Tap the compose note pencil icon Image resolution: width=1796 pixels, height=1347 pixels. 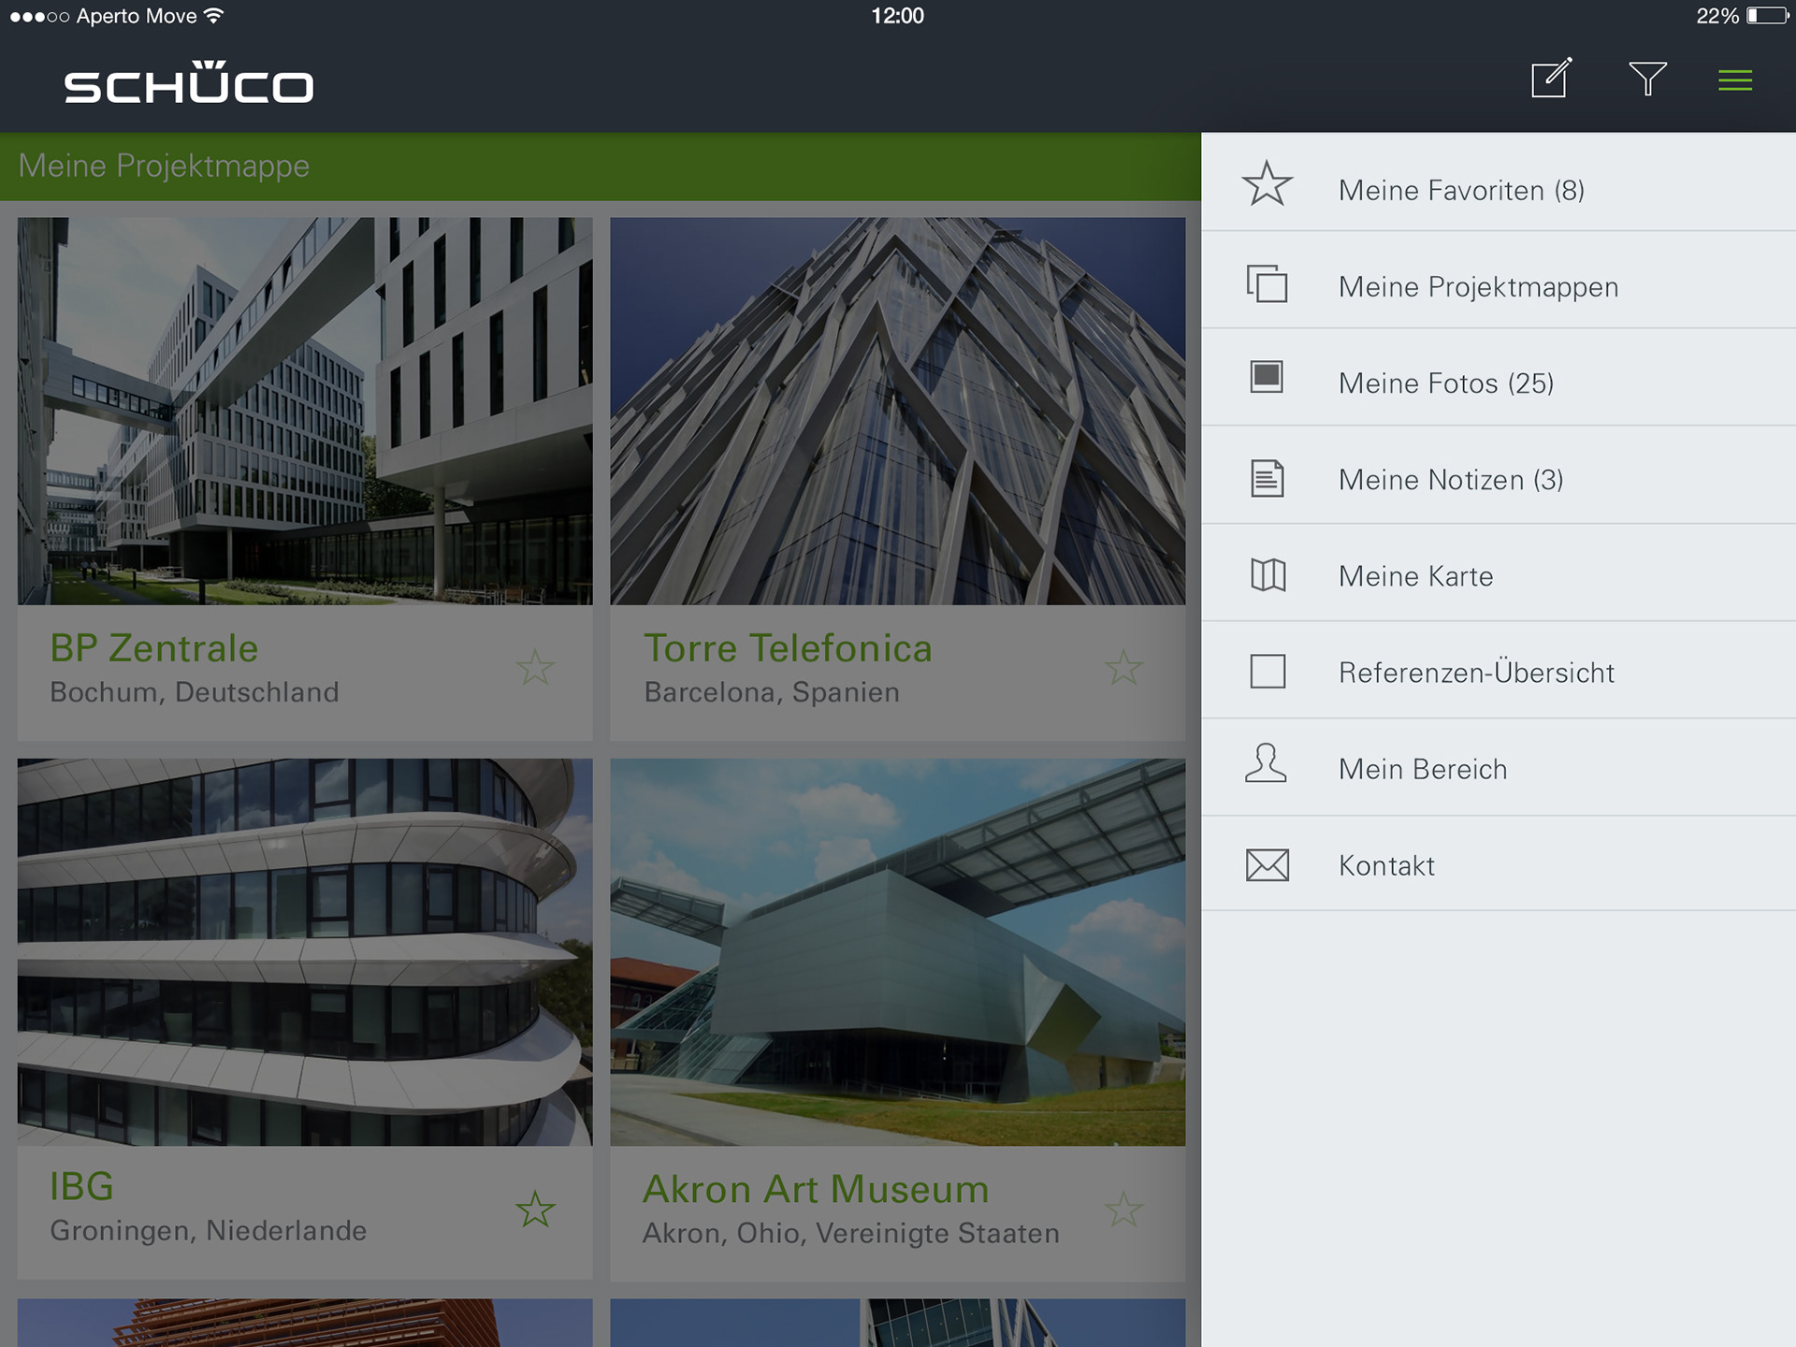click(1552, 78)
